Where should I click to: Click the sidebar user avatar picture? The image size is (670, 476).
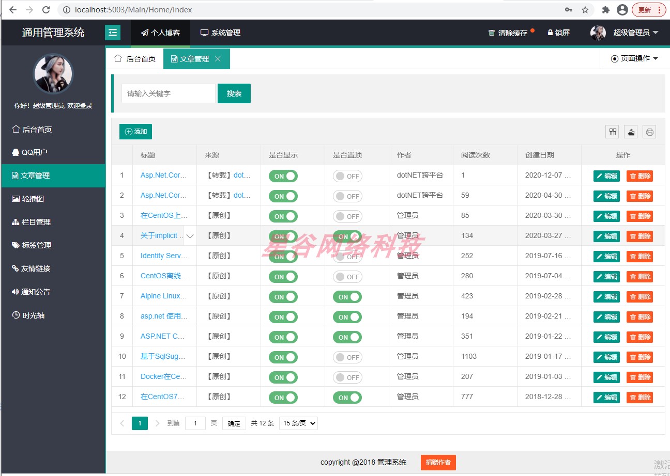(x=53, y=73)
